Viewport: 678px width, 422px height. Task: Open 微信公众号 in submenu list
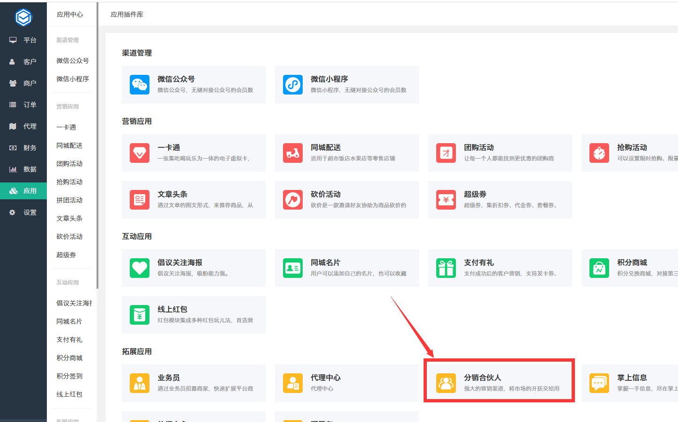(73, 61)
